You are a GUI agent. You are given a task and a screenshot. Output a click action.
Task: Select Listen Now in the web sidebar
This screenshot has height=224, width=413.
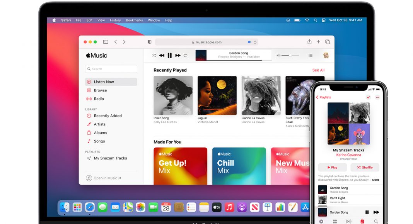click(111, 82)
